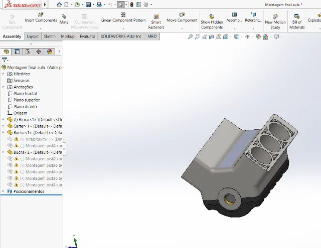Select the Mate tool
Viewport: 321px width, 248px height.
pos(64,19)
